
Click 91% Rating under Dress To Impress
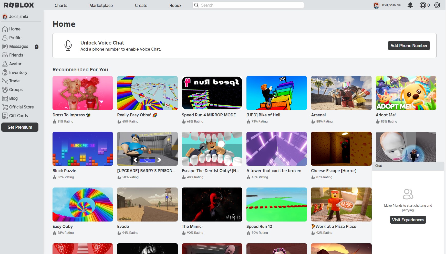pyautogui.click(x=65, y=122)
